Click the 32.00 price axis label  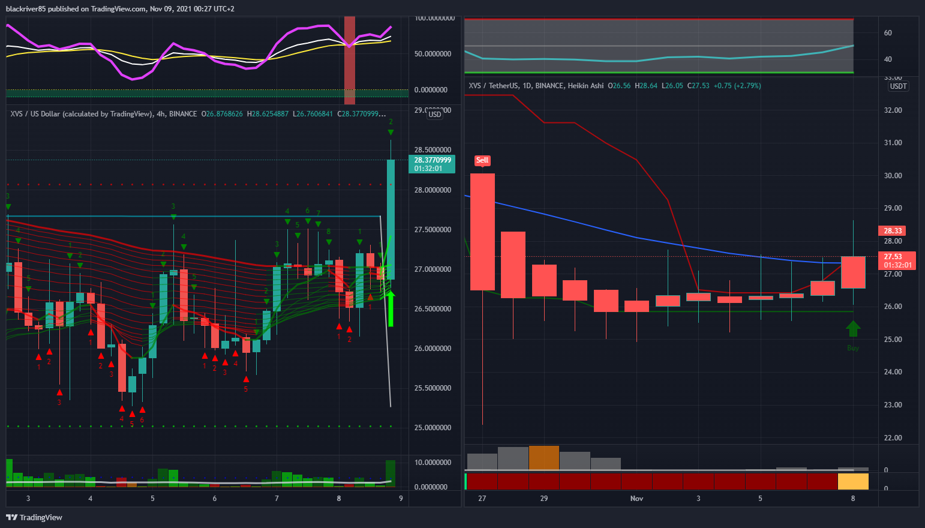pyautogui.click(x=893, y=110)
